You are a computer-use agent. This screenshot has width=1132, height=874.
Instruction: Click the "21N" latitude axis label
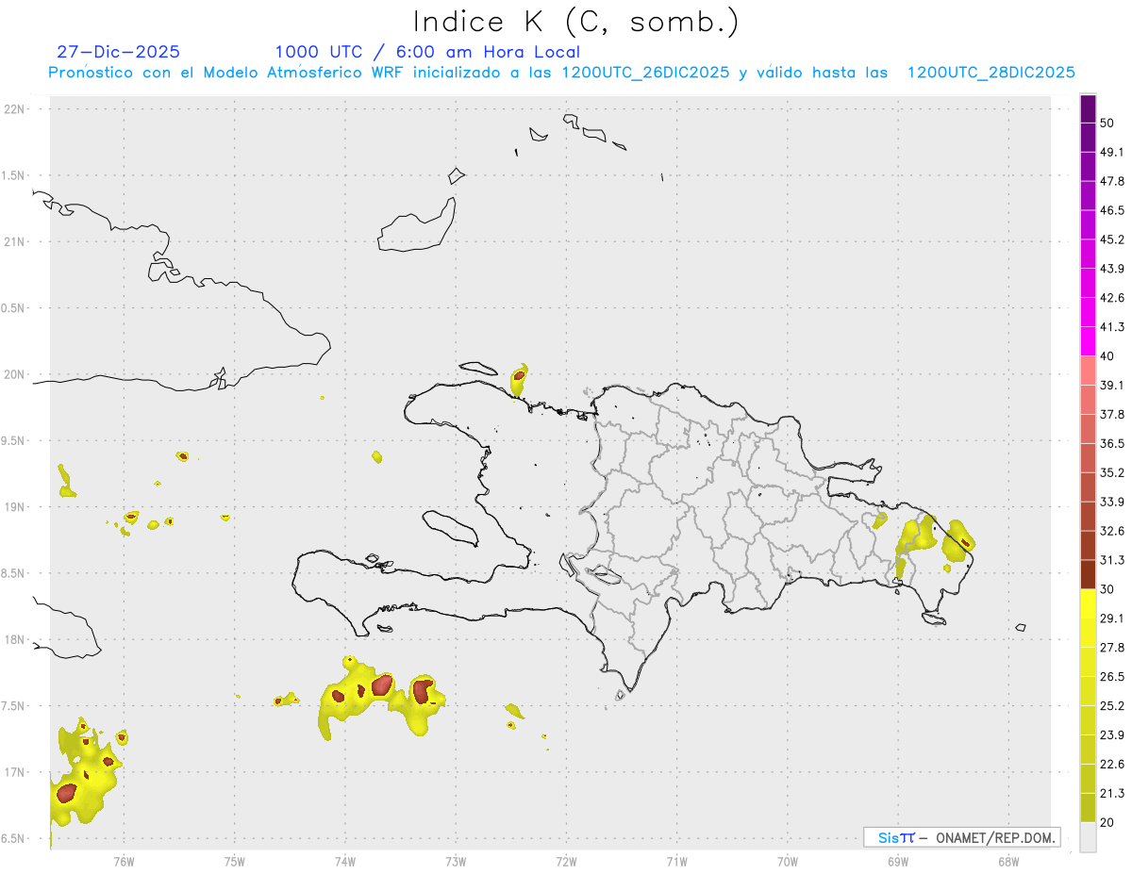[15, 241]
